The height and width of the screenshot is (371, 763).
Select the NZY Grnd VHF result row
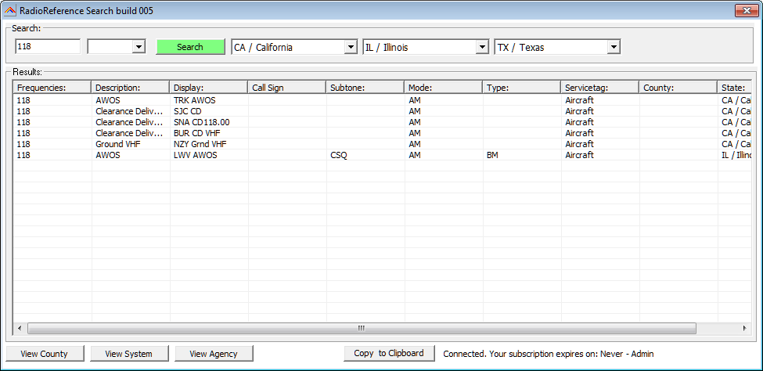pos(382,144)
